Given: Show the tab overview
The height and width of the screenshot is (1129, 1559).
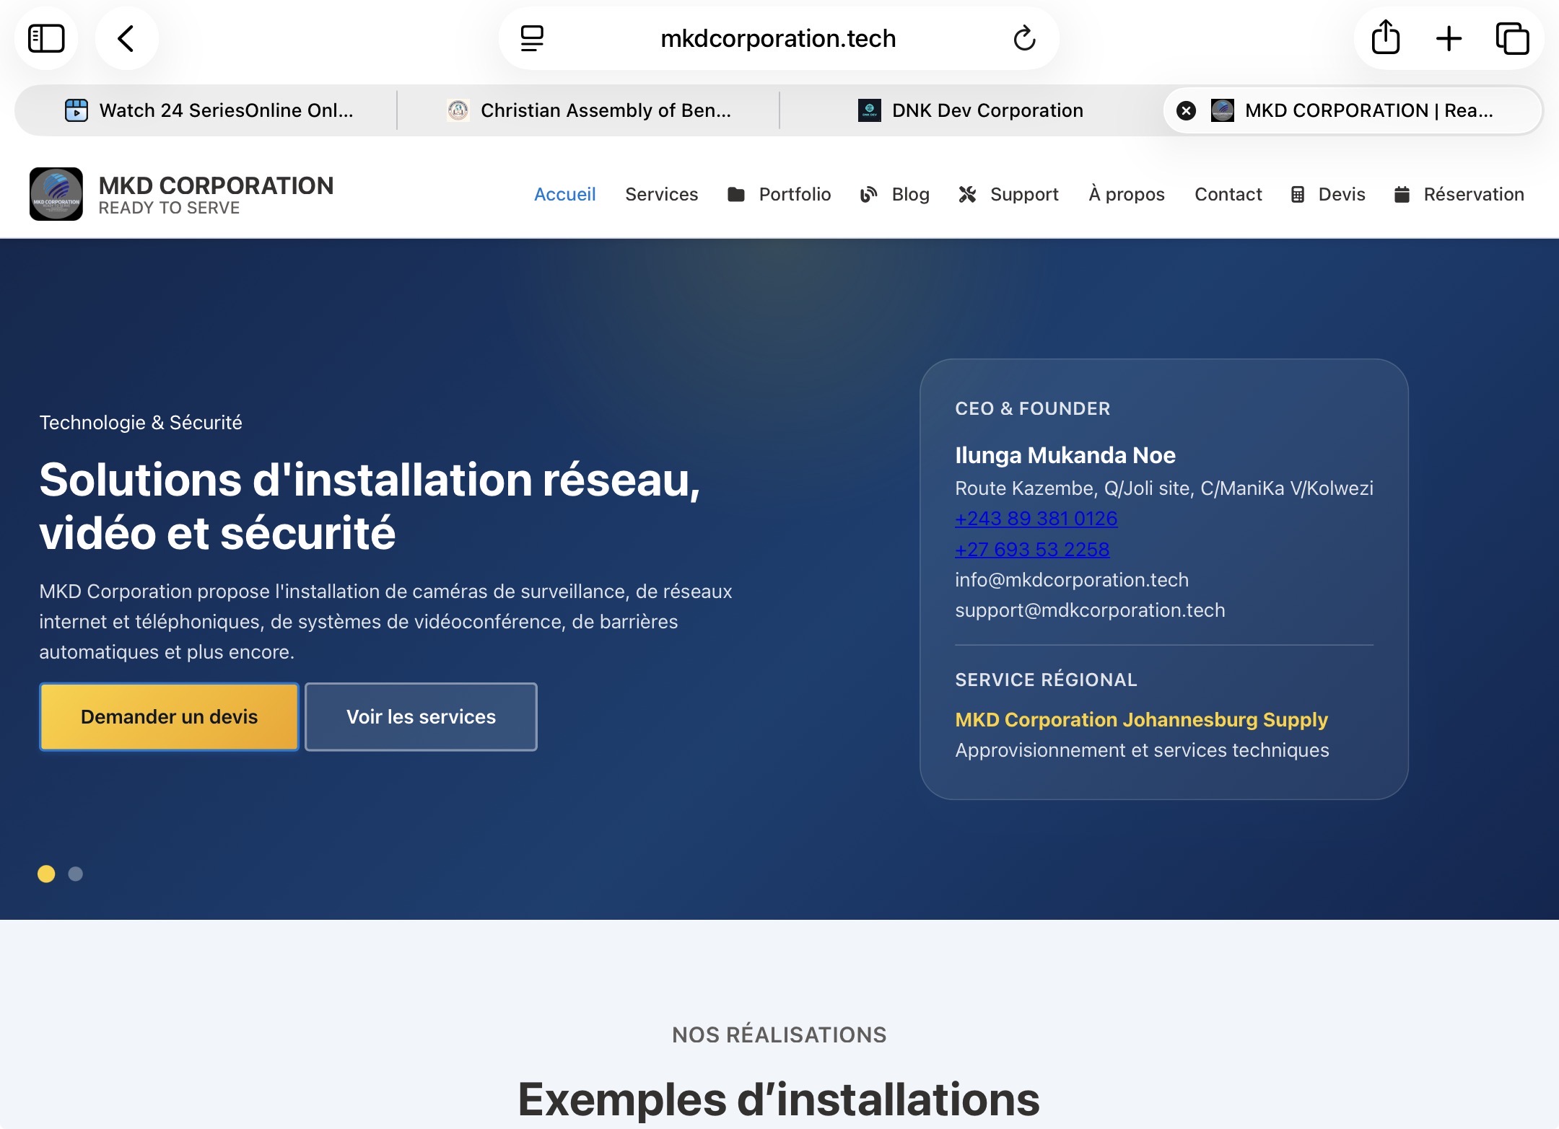Looking at the screenshot, I should tap(1512, 38).
